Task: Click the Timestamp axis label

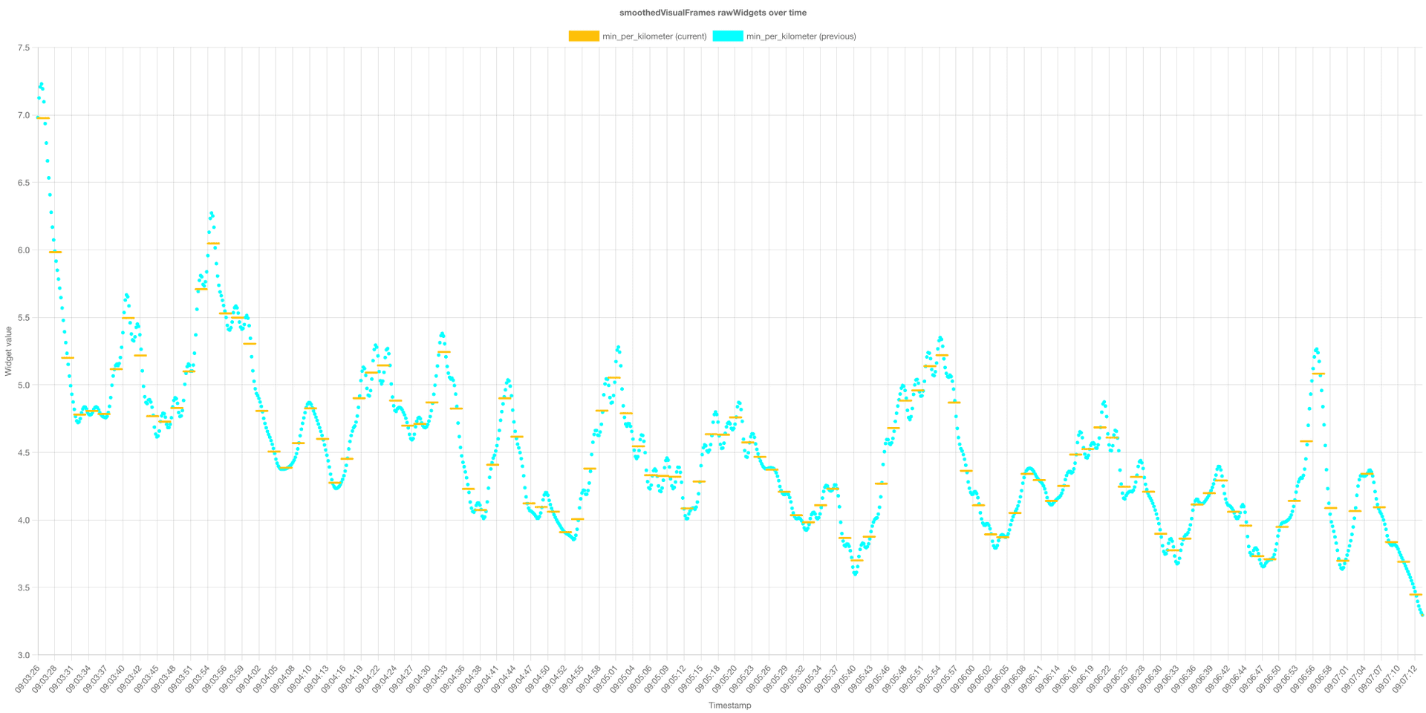Action: tap(729, 706)
